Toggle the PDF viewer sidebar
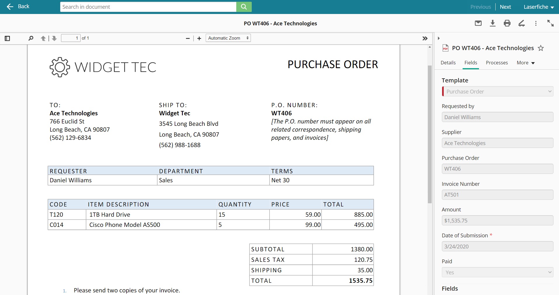The image size is (559, 295). tap(8, 38)
